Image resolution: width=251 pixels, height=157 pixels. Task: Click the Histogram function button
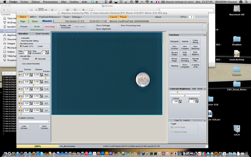pos(174,41)
